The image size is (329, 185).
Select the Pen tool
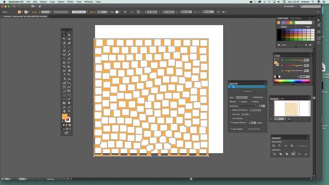(64, 43)
